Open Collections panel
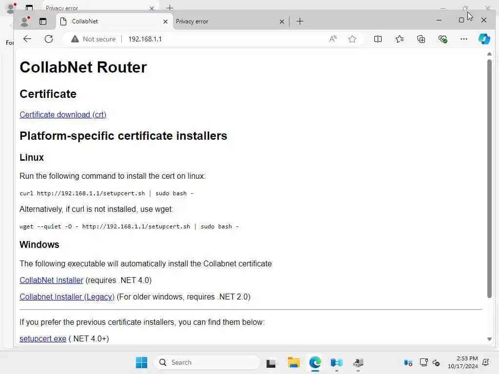This screenshot has height=374, width=499. [421, 39]
